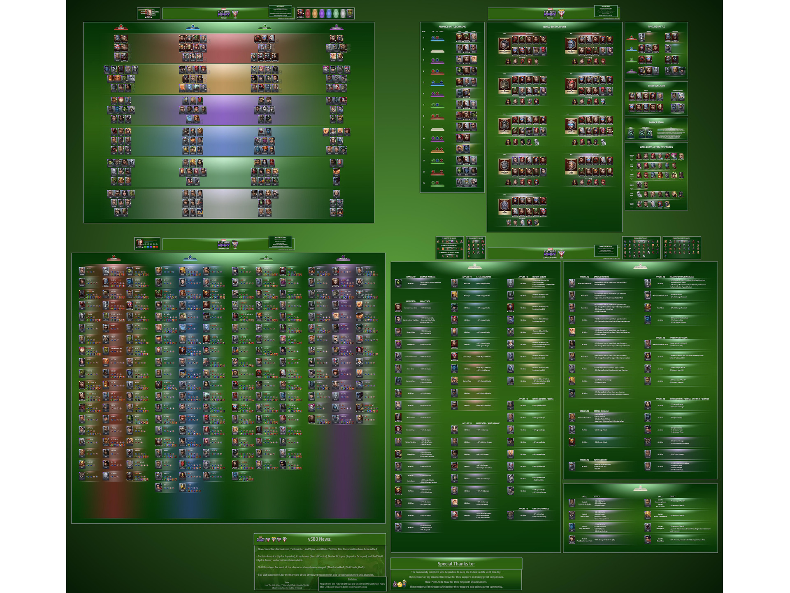The width and height of the screenshot is (790, 593).
Task: Click the Danger Room heading
Action: tap(656, 122)
